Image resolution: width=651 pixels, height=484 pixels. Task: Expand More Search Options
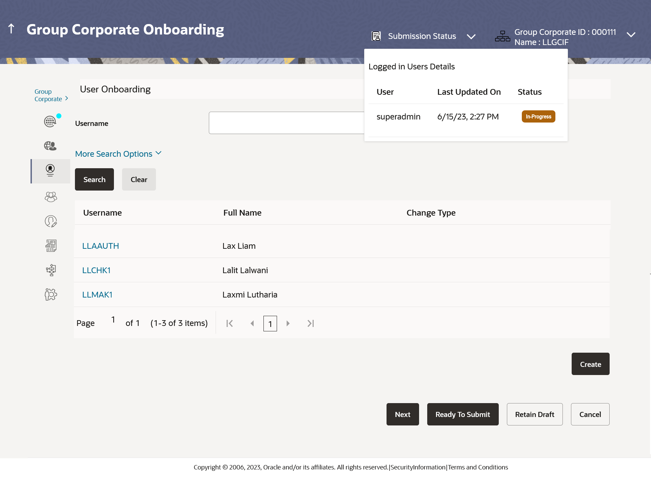[118, 154]
